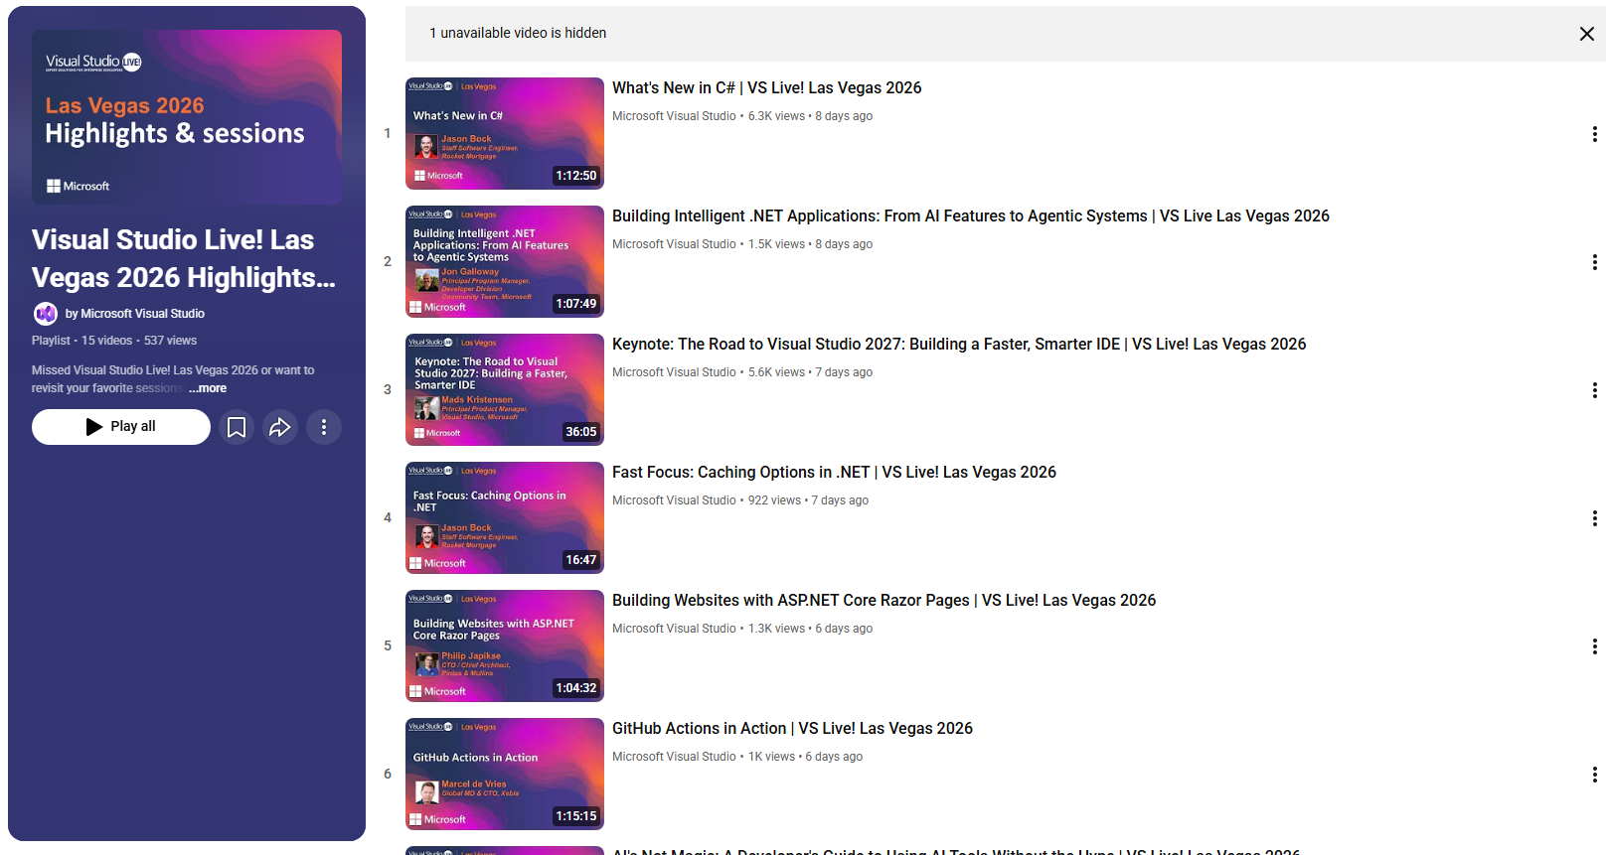Viewport: 1606px width, 855px height.
Task: Open options menu for Keynote Road to Visual Studio 2027
Action: [1594, 390]
